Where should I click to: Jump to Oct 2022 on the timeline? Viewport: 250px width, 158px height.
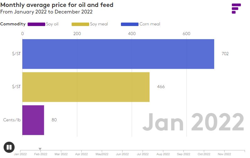[204, 154]
